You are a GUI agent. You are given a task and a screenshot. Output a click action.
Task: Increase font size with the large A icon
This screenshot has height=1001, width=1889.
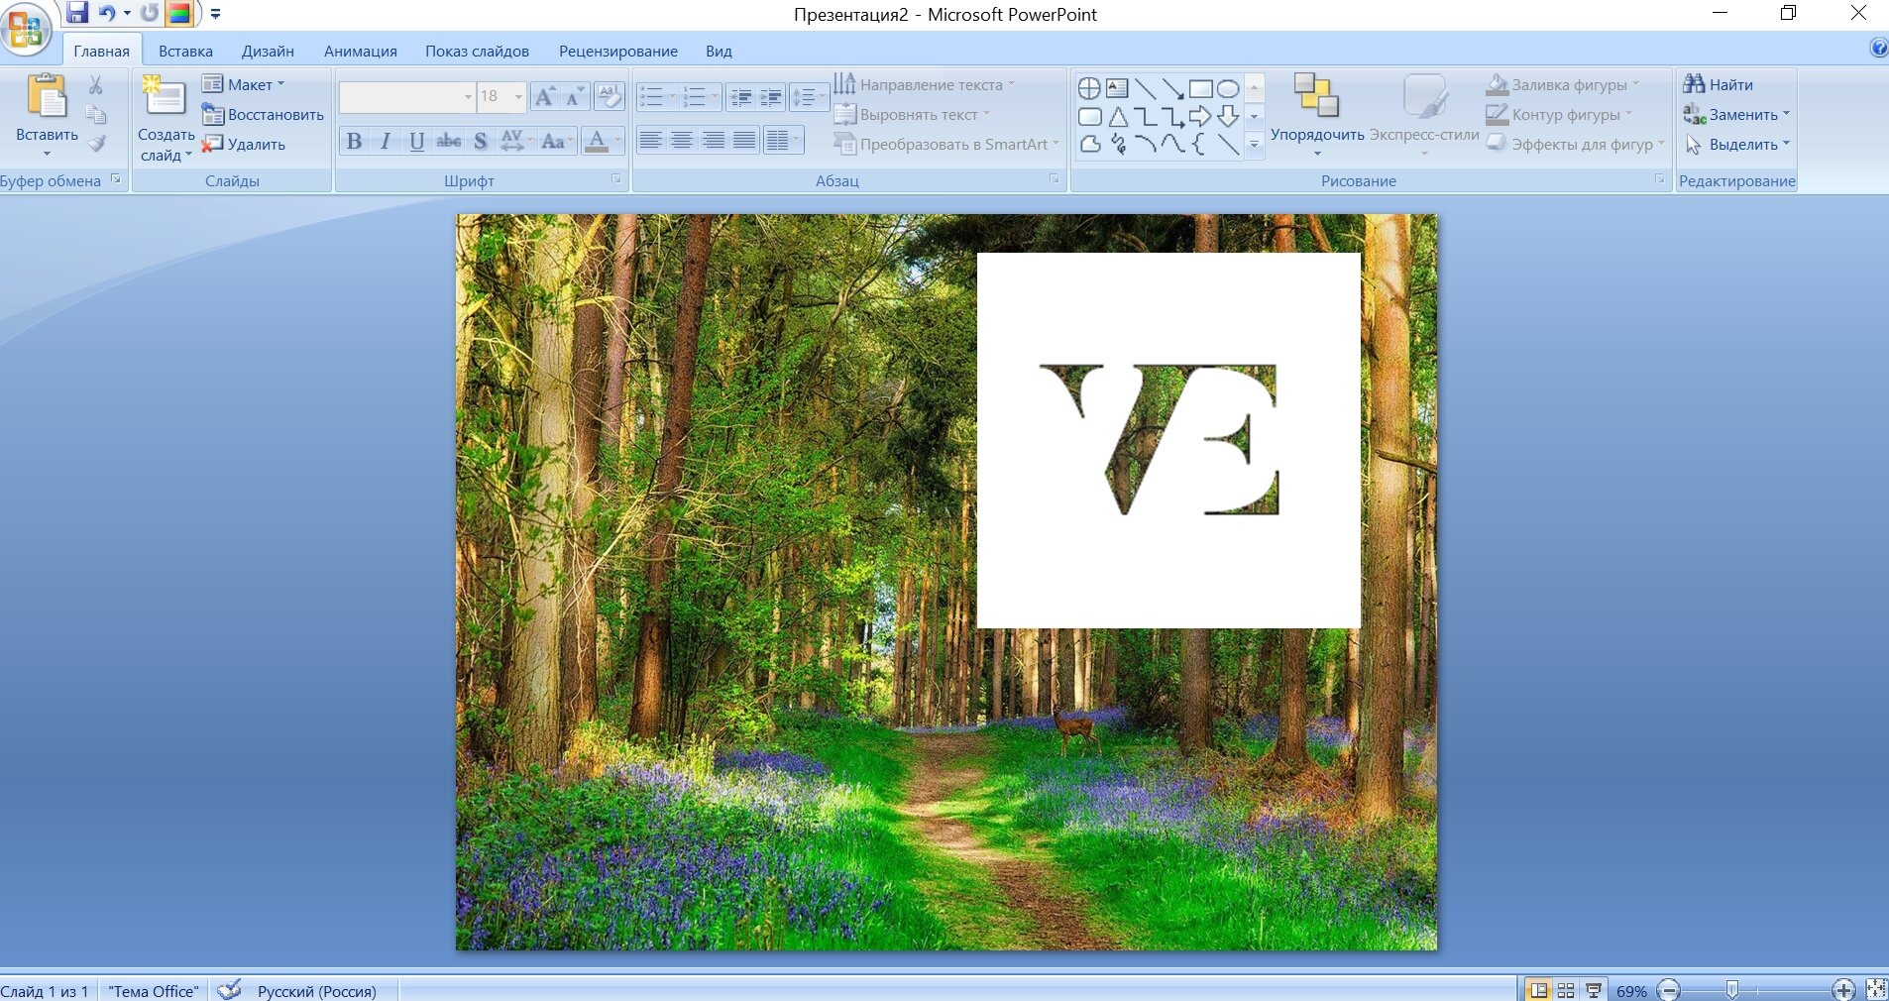tap(544, 96)
